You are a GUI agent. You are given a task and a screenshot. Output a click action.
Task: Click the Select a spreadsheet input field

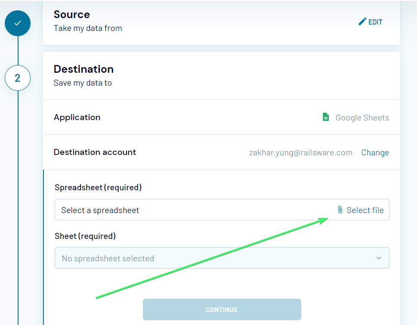[222, 210]
